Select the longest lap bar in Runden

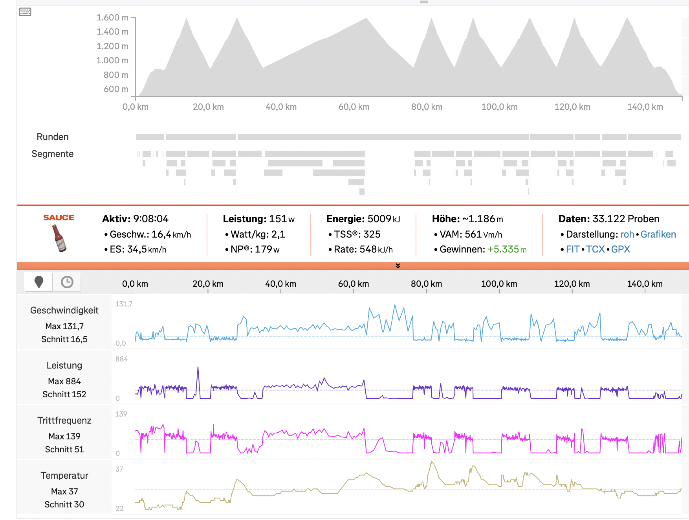click(x=383, y=137)
